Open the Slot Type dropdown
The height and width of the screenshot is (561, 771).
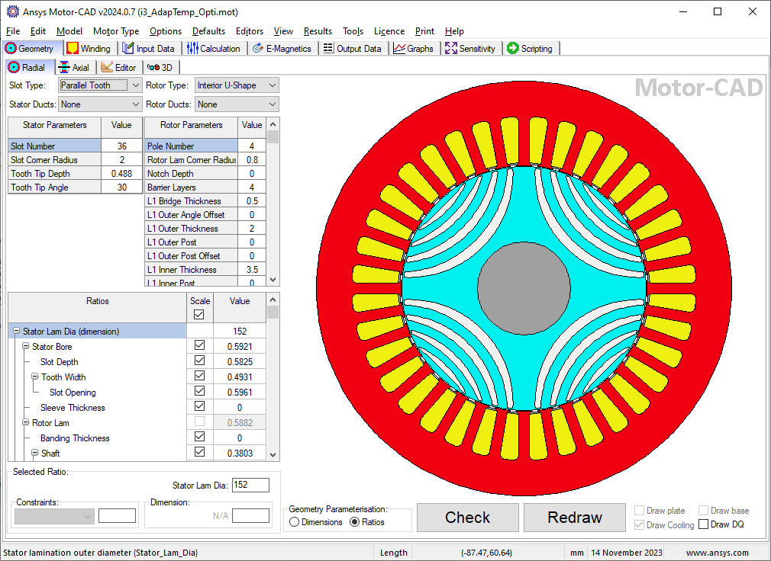(x=100, y=85)
